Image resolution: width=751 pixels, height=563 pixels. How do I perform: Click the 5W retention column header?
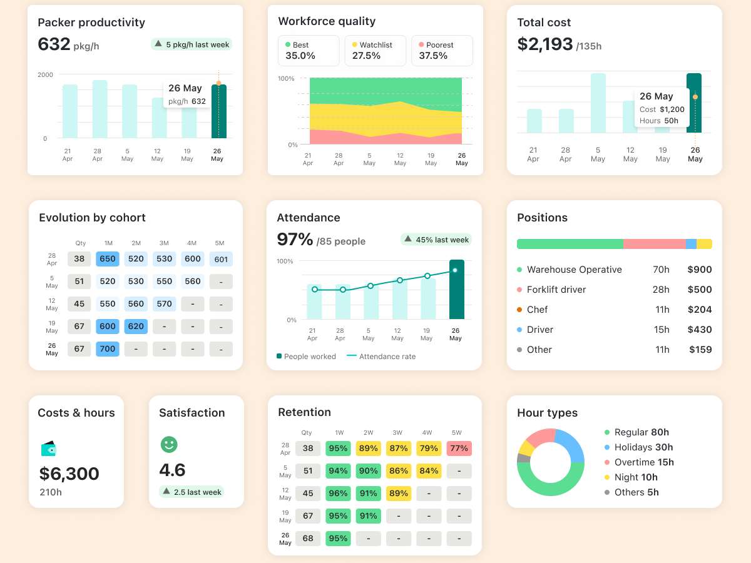457,433
